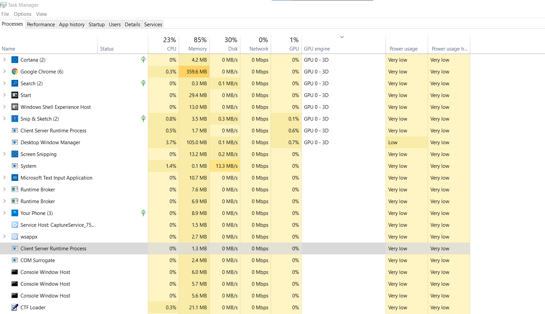Expand the Screen Snipping process group
The width and height of the screenshot is (545, 314).
click(x=4, y=154)
